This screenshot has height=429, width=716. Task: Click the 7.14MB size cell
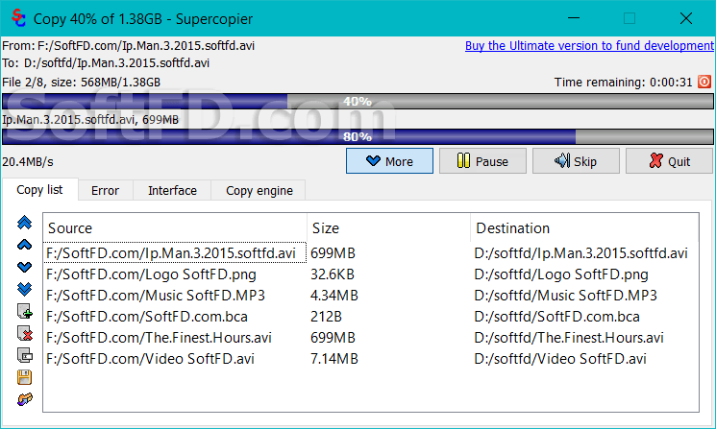pos(334,359)
